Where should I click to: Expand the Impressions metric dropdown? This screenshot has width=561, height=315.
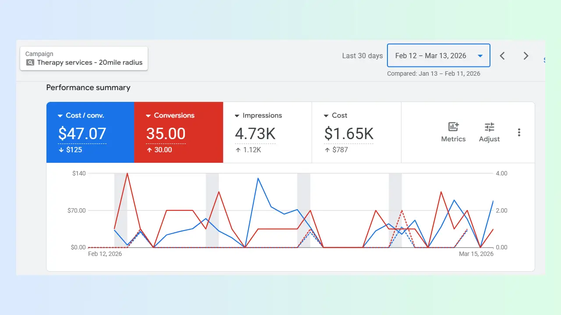237,116
